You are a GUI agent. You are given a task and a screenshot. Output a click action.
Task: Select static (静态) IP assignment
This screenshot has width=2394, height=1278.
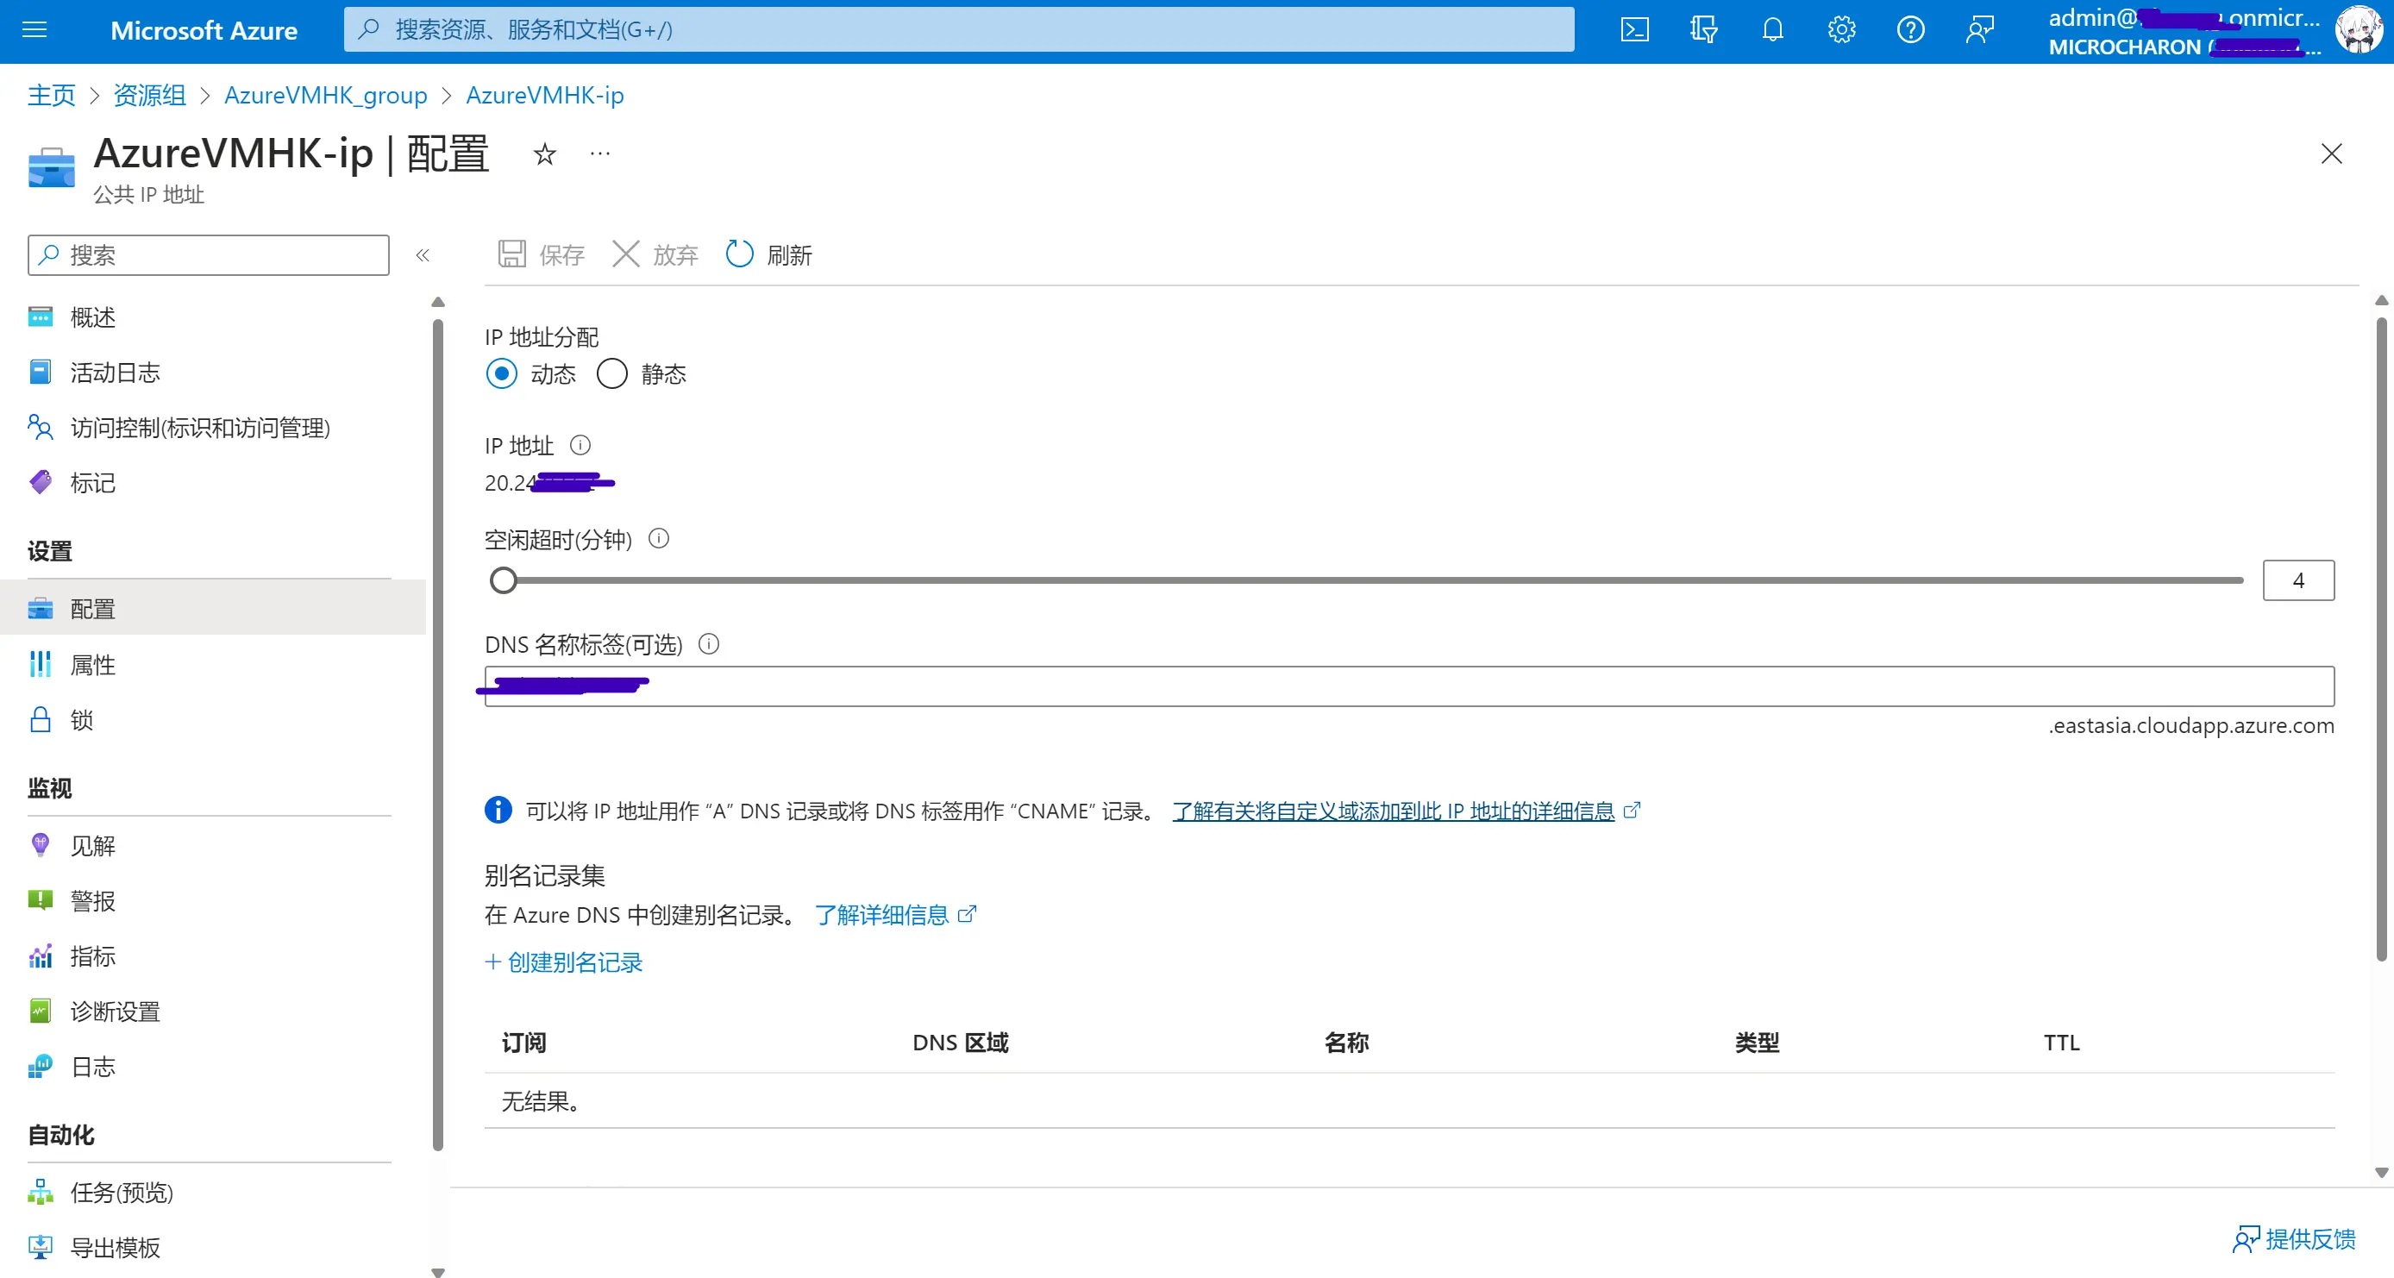pyautogui.click(x=611, y=373)
